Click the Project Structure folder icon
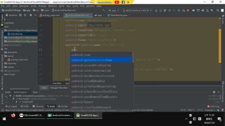Viewport: 225px width, 126px height. [x=194, y=10]
